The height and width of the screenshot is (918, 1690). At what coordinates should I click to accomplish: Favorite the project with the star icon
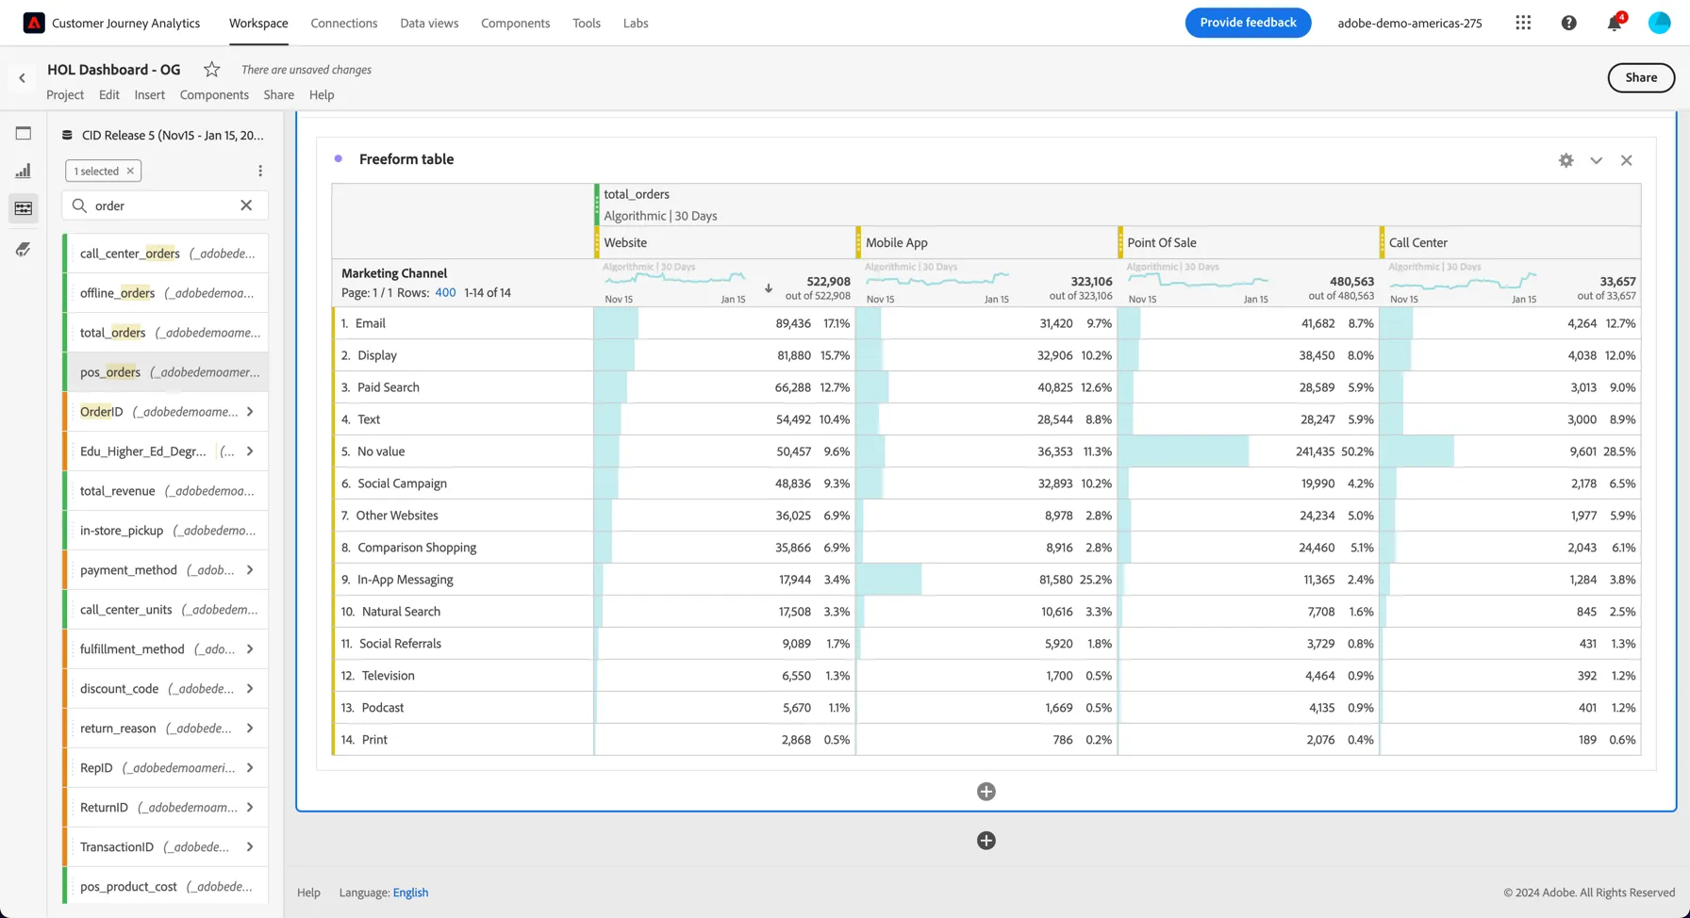coord(212,69)
